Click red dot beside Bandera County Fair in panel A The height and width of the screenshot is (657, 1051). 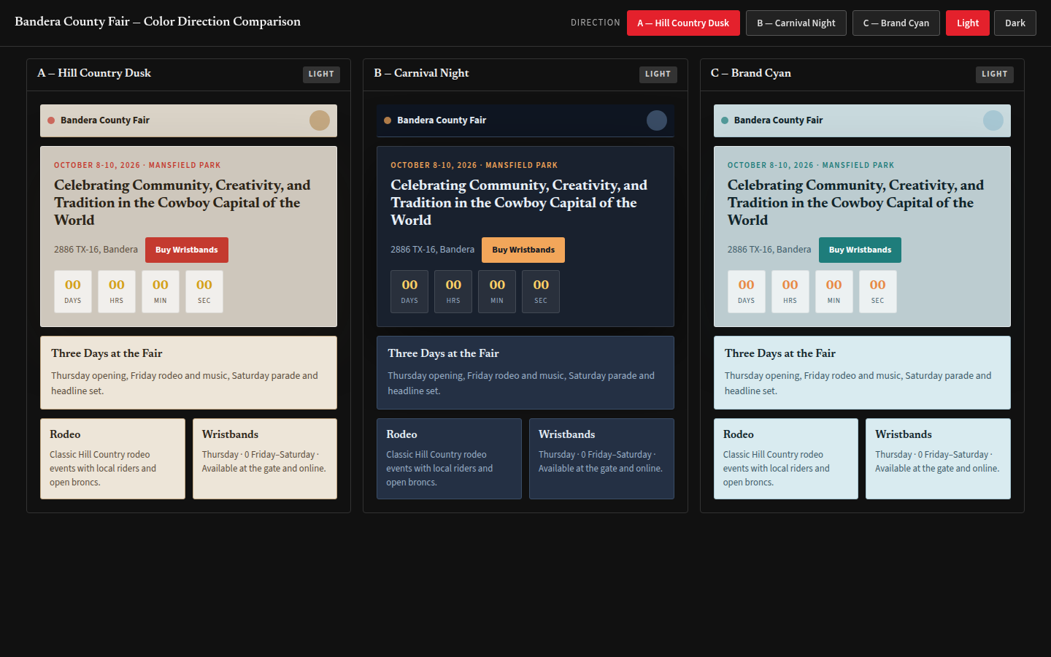[x=51, y=120]
